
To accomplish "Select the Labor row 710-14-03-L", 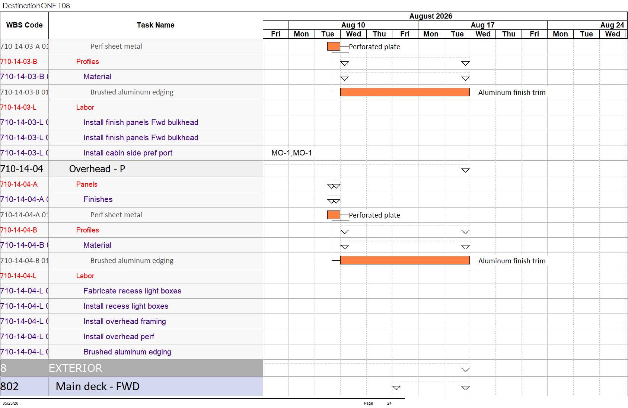I will click(x=131, y=107).
